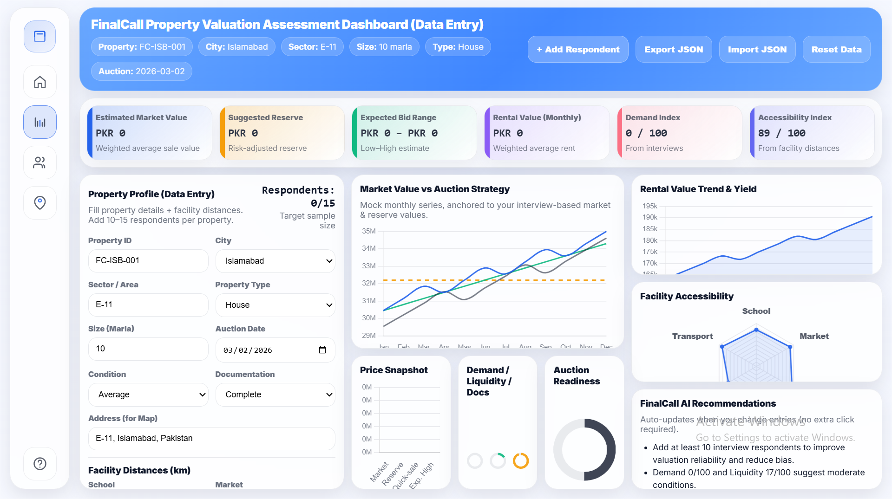Open the Home sidebar icon
892x499 pixels.
click(x=40, y=82)
